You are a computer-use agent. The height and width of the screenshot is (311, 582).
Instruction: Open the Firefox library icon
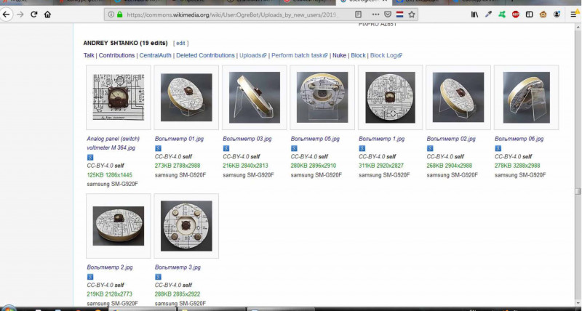[x=474, y=15]
